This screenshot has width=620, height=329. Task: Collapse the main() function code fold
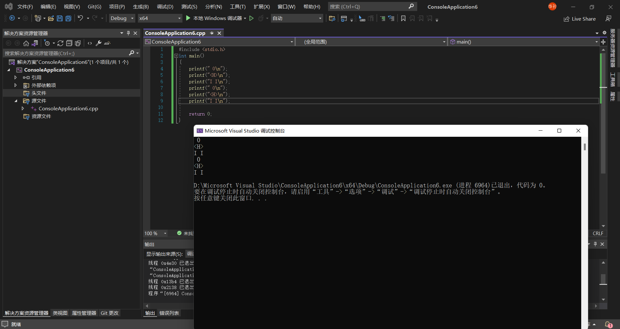(176, 56)
